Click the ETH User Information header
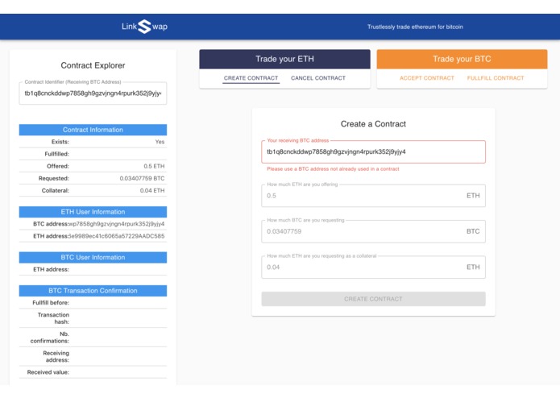The height and width of the screenshot is (398, 560). coord(93,212)
